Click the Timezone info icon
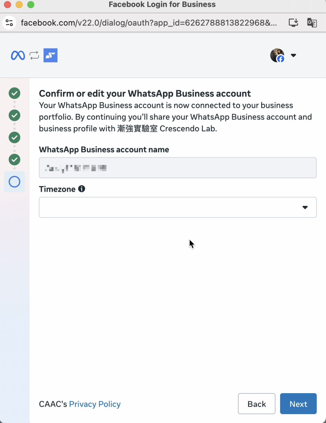The image size is (326, 423). tap(81, 189)
